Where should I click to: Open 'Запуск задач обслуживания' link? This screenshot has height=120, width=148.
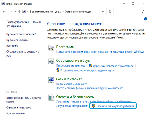pos(72,106)
